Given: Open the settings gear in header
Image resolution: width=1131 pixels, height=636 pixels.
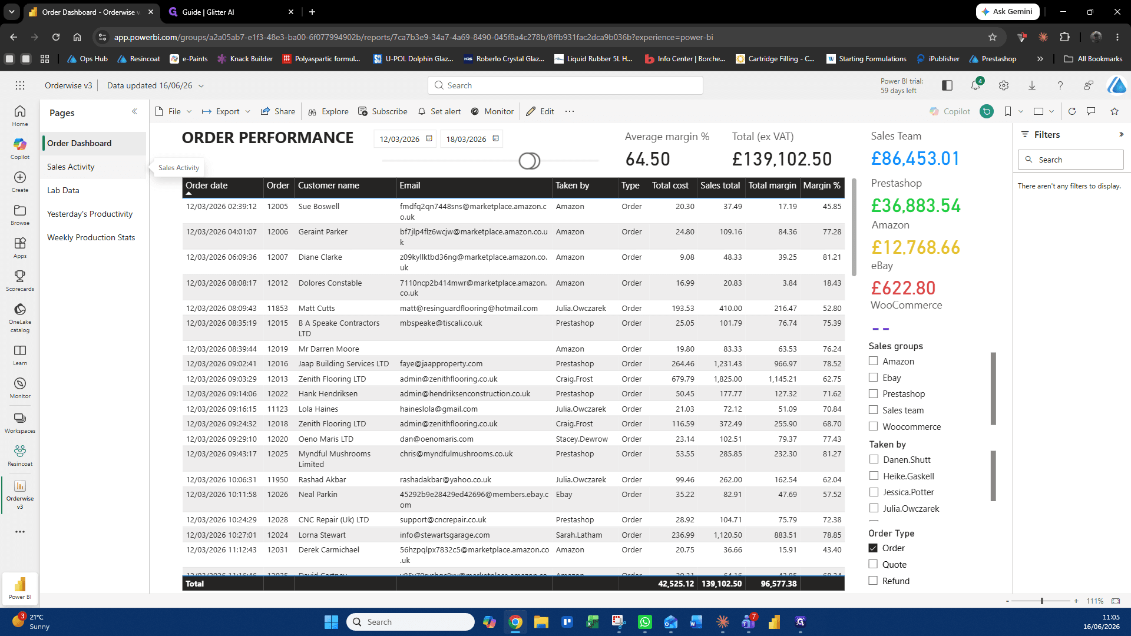Looking at the screenshot, I should pos(1004,85).
